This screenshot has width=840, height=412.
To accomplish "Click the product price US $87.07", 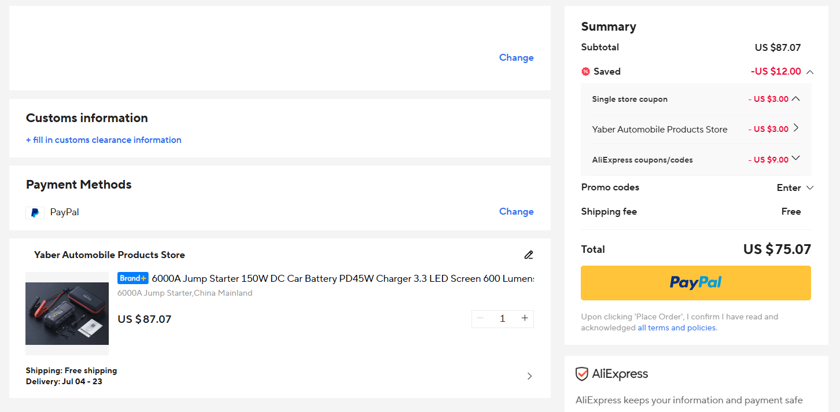I will click(x=145, y=319).
